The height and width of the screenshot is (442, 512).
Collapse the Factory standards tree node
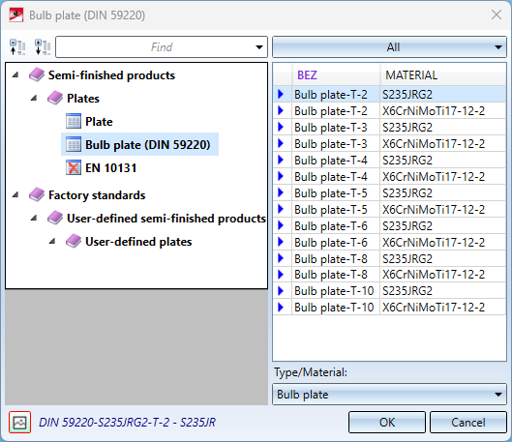coord(15,195)
